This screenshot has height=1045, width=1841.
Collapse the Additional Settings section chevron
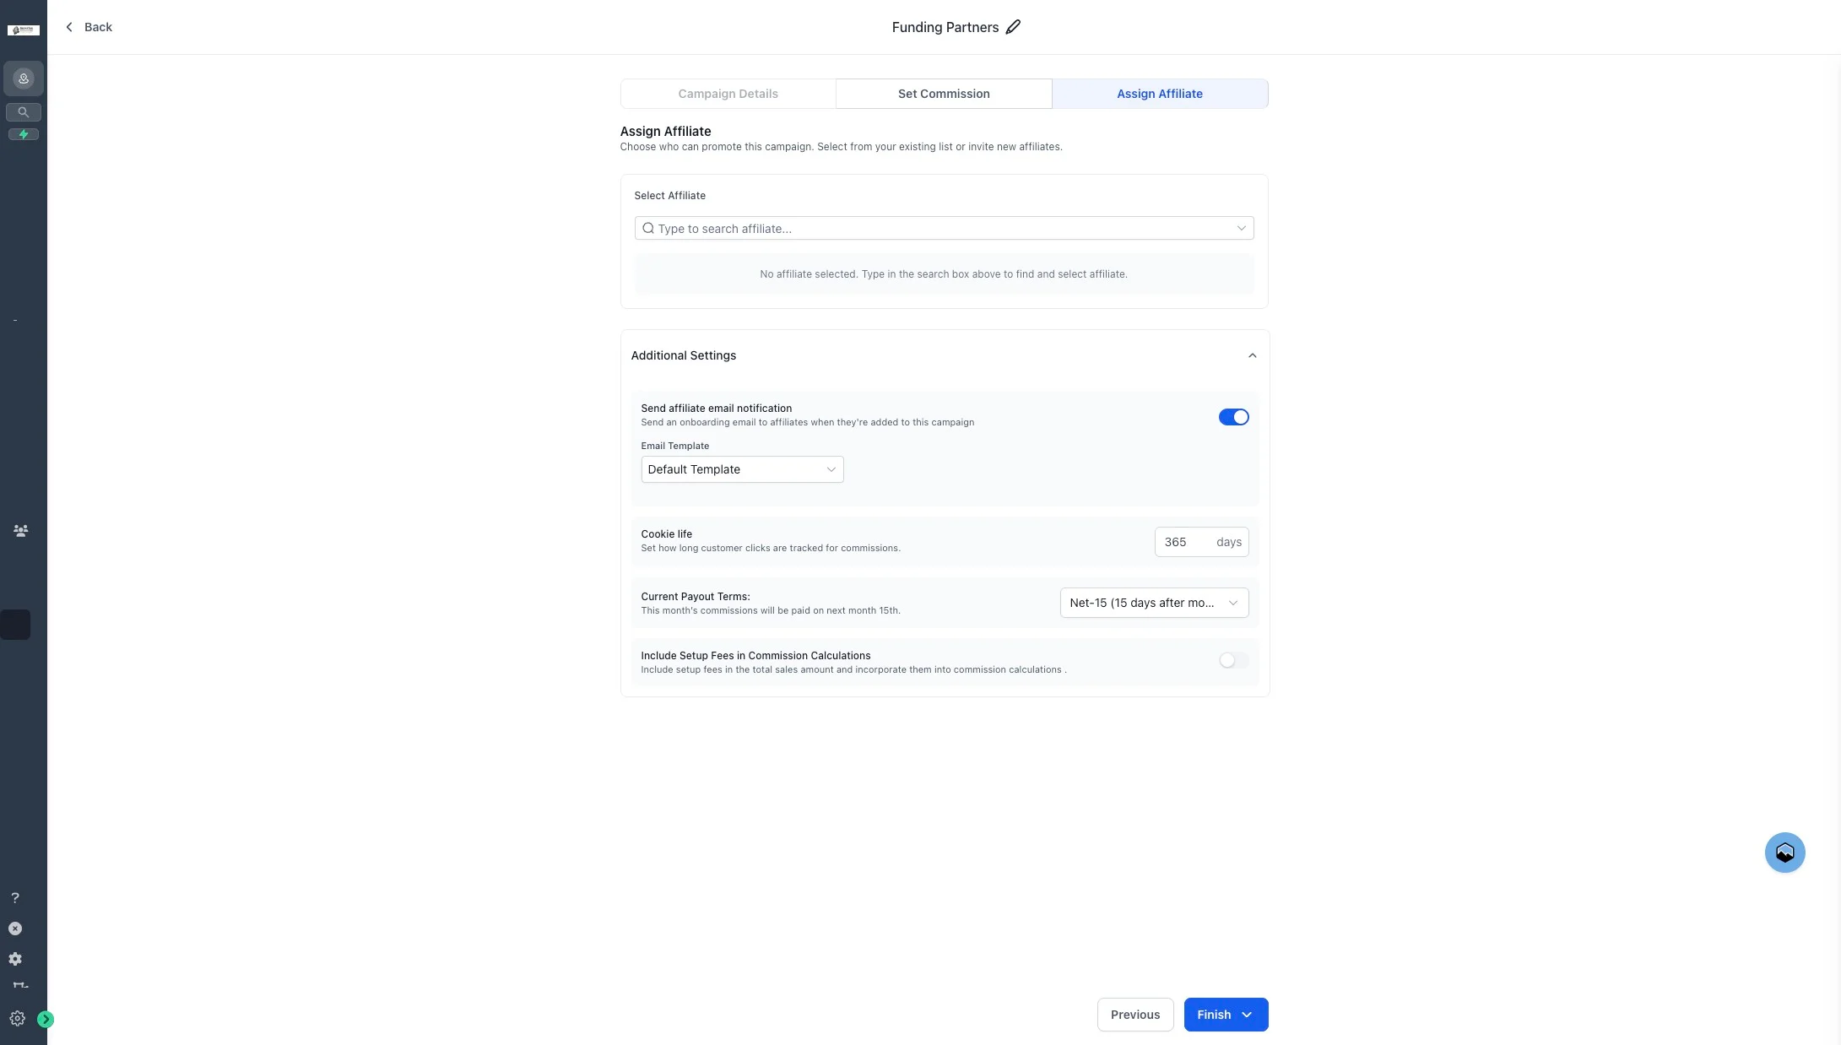(x=1252, y=355)
